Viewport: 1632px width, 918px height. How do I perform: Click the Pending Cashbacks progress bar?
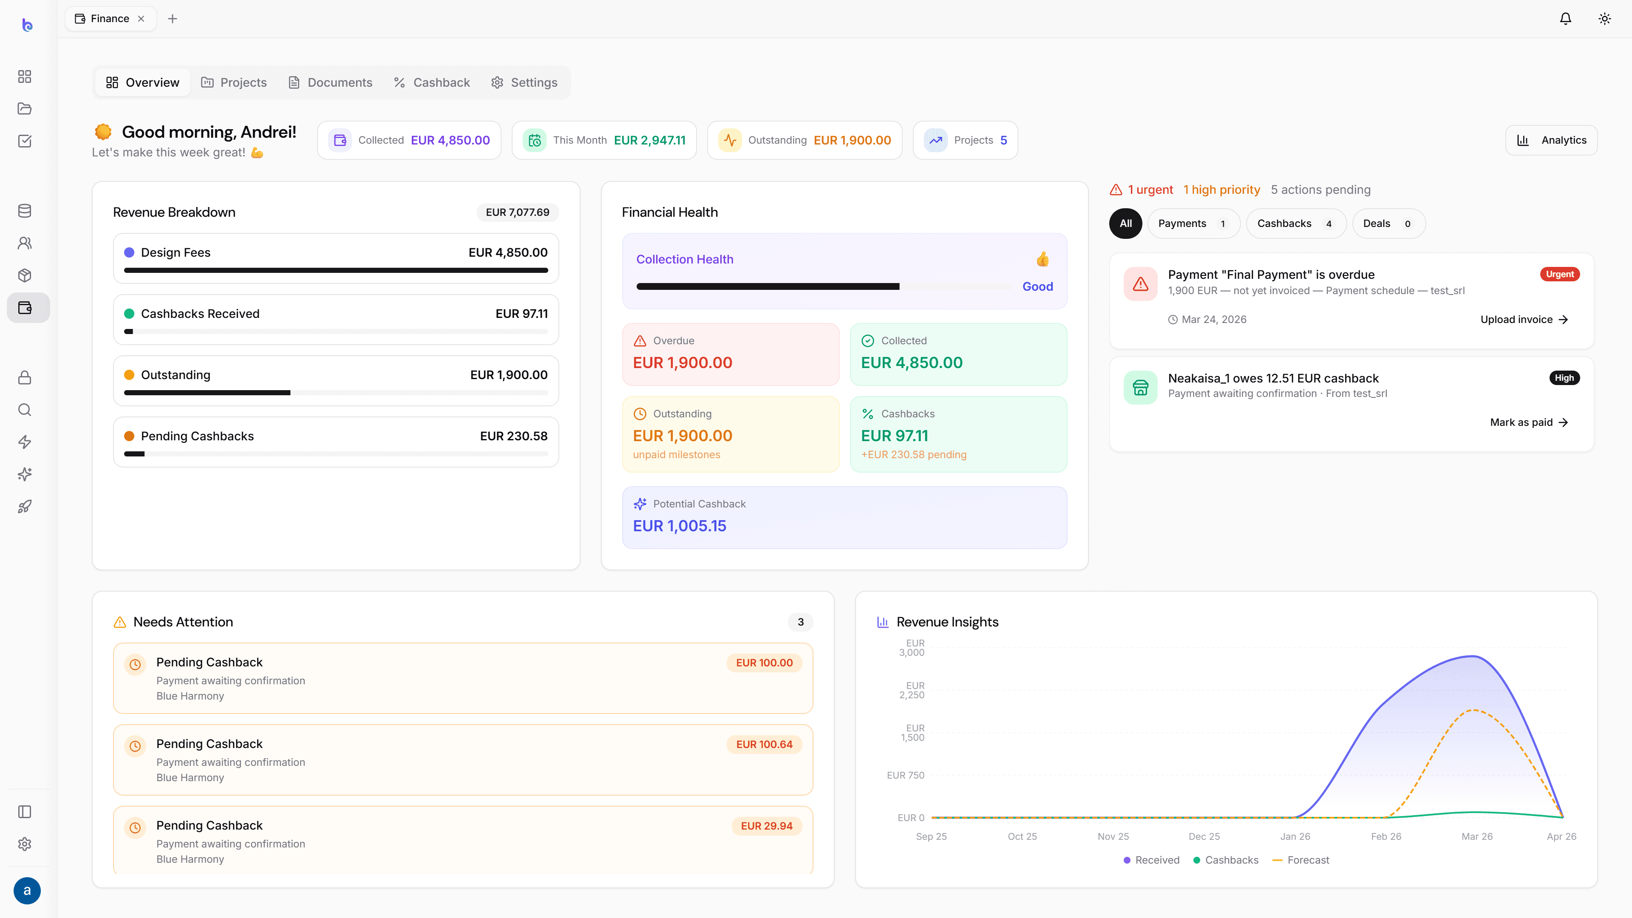[x=336, y=453]
